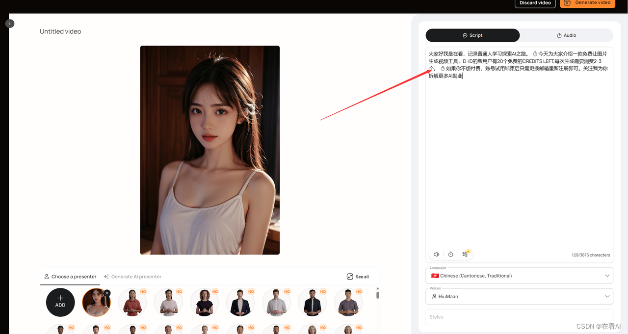The image size is (628, 334).
Task: Switch to the Audio tab
Action: click(x=566, y=35)
